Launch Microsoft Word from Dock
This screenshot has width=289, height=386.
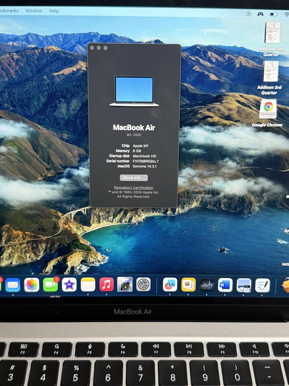pos(225,285)
